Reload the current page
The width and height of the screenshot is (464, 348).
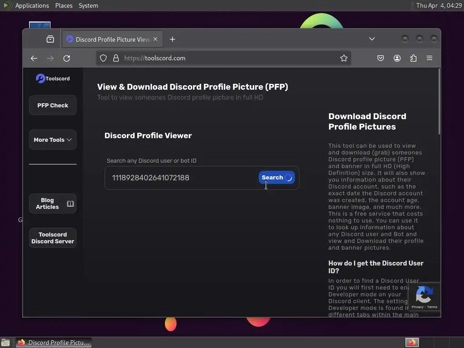click(x=67, y=58)
